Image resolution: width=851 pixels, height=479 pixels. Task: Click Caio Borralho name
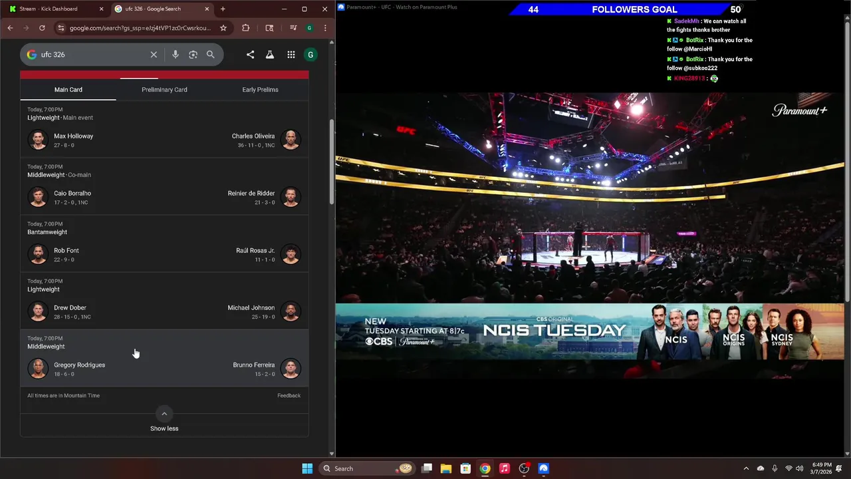click(72, 194)
